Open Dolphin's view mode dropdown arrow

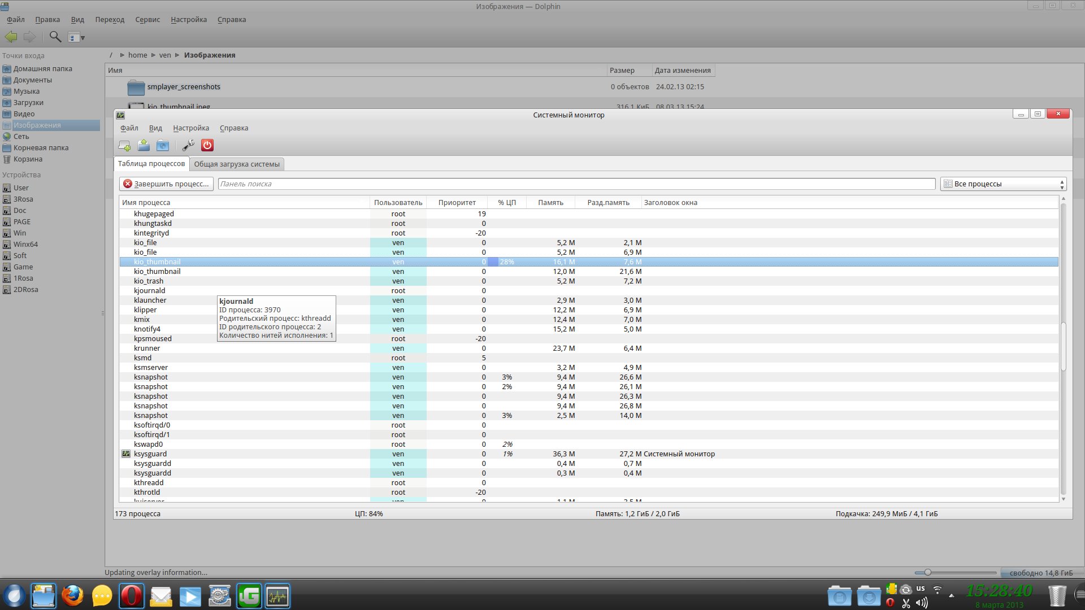tap(83, 38)
